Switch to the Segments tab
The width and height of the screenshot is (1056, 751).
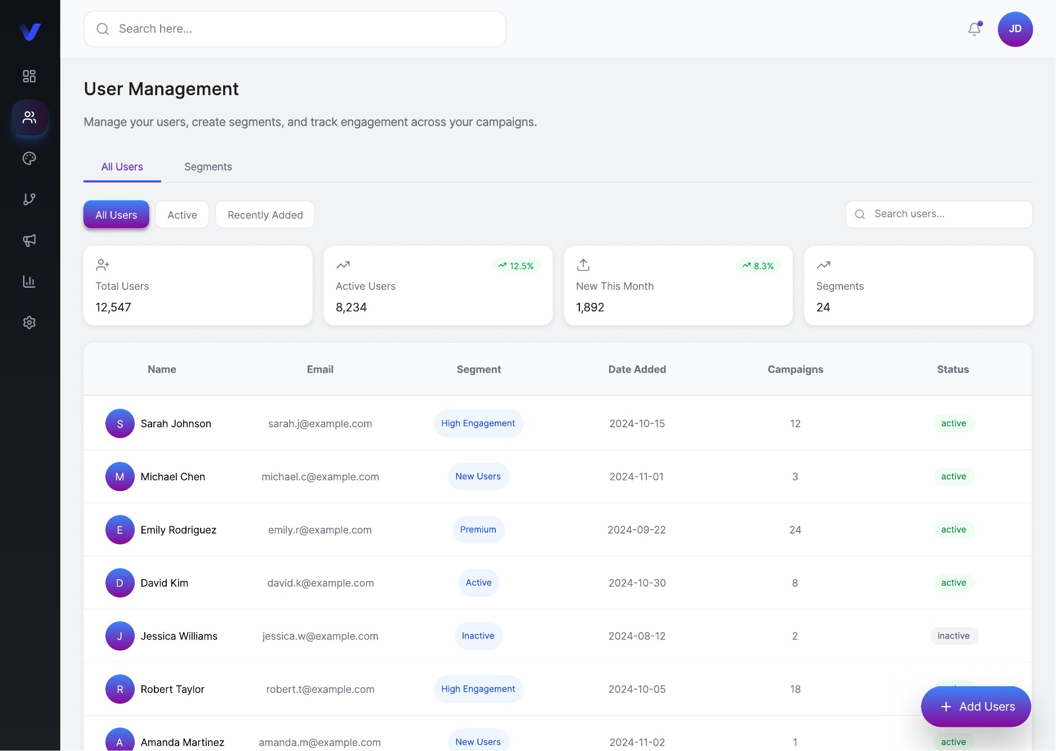208,167
